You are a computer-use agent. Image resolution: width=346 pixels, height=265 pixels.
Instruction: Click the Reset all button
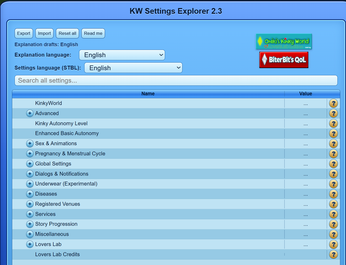coord(67,33)
